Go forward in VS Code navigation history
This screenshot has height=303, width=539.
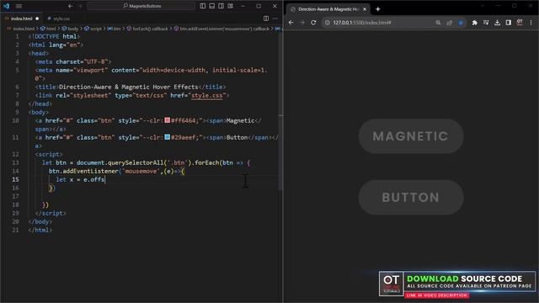click(80, 6)
